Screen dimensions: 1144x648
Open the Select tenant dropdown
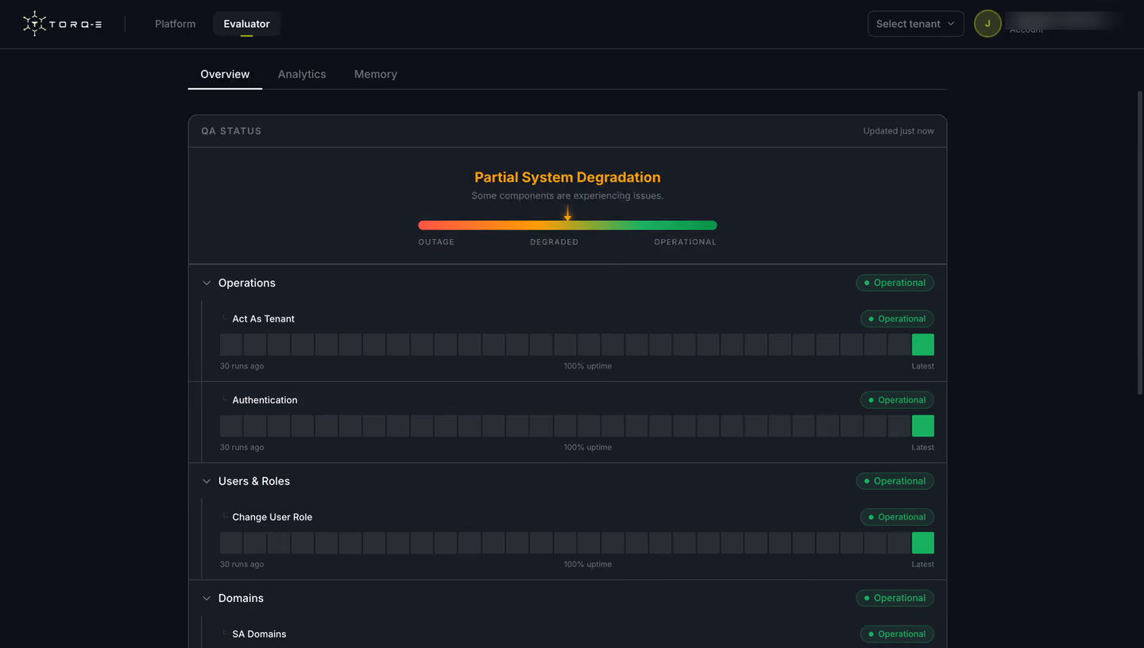(x=915, y=24)
